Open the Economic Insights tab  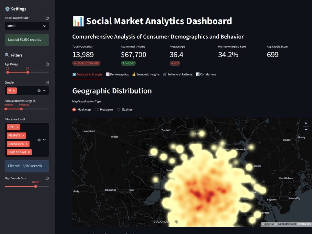click(146, 75)
